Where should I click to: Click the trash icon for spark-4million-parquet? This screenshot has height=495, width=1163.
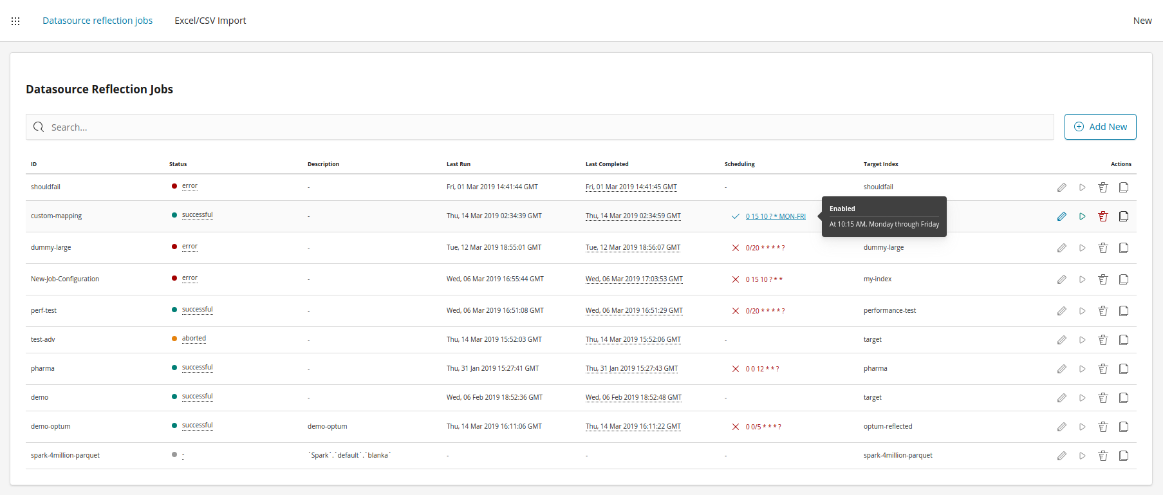point(1103,456)
